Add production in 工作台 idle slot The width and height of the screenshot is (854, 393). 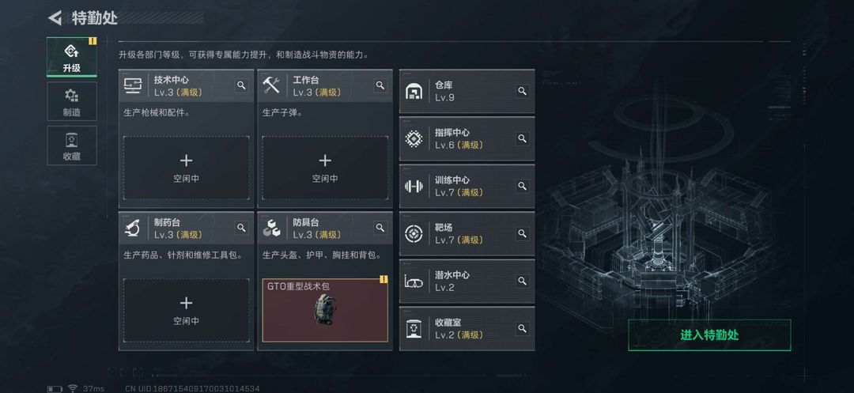pyautogui.click(x=325, y=168)
